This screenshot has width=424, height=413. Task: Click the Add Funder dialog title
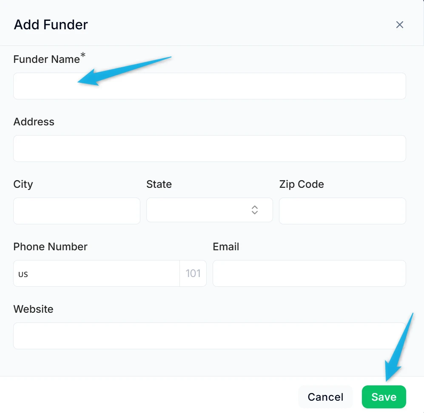click(x=51, y=25)
